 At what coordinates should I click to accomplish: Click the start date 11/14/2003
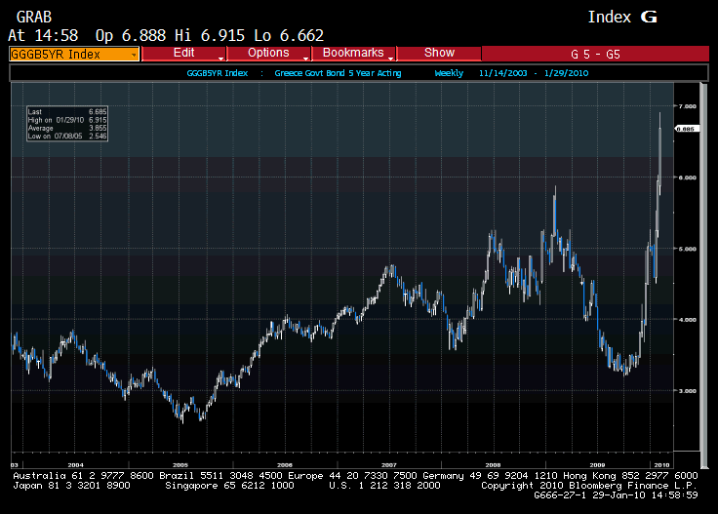(502, 73)
